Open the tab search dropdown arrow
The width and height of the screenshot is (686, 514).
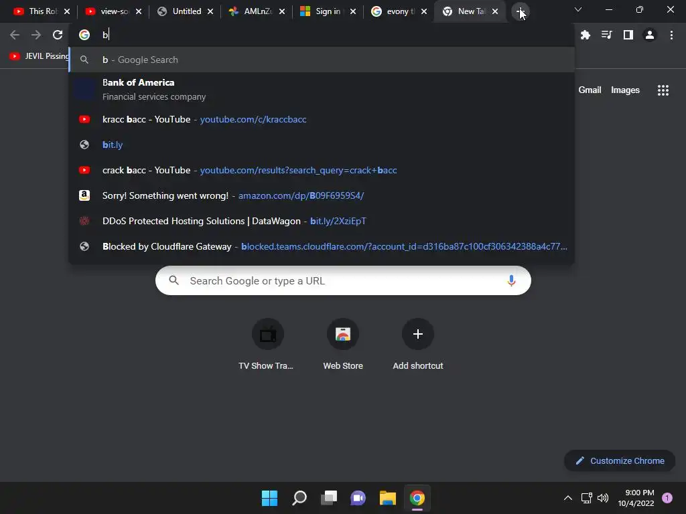[578, 9]
